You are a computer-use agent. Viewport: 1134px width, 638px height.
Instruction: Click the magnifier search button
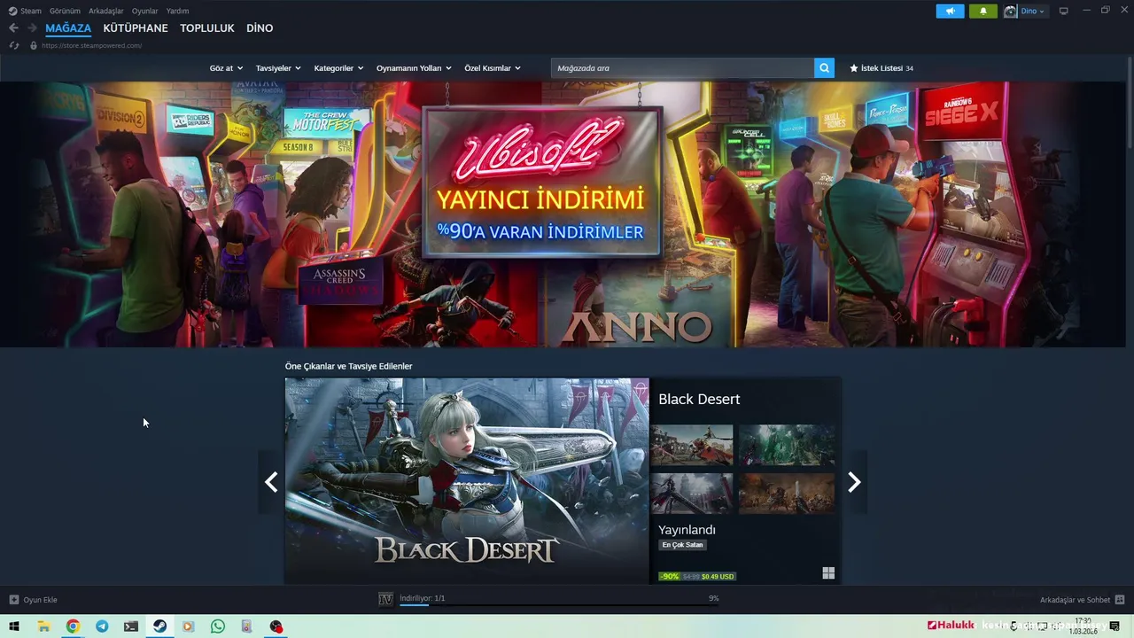click(824, 68)
